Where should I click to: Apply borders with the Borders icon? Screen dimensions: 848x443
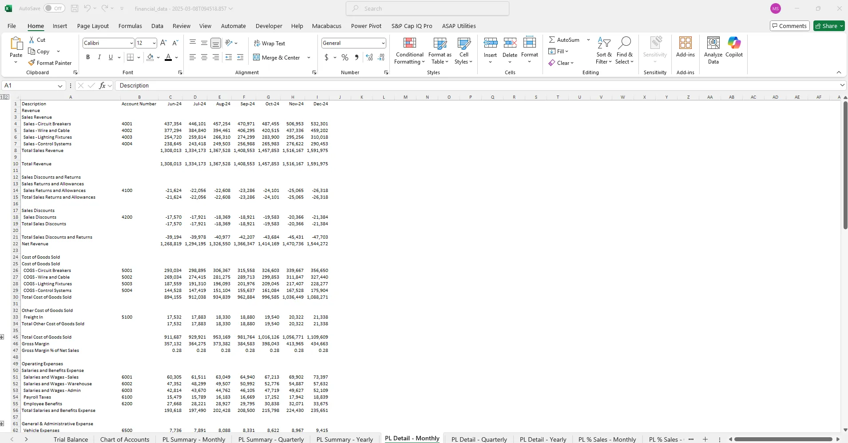click(130, 57)
